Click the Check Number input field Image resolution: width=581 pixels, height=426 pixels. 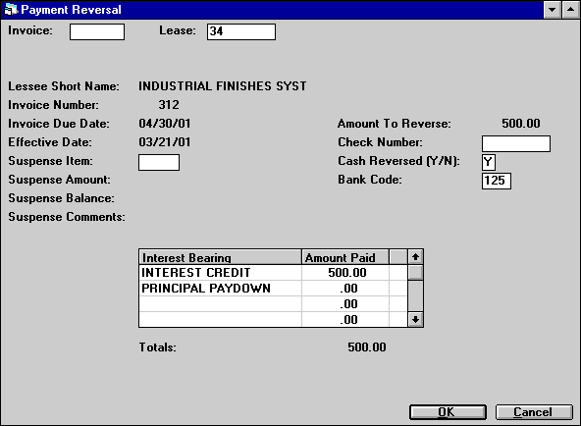coord(516,143)
